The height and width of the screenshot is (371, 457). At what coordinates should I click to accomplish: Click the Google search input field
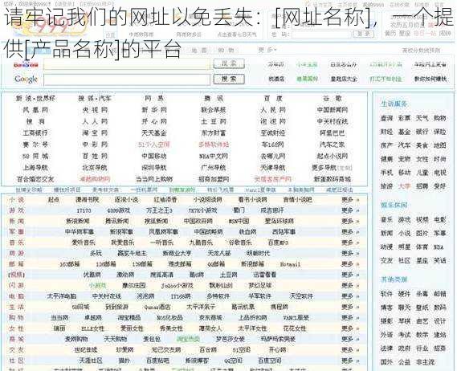tap(127, 79)
